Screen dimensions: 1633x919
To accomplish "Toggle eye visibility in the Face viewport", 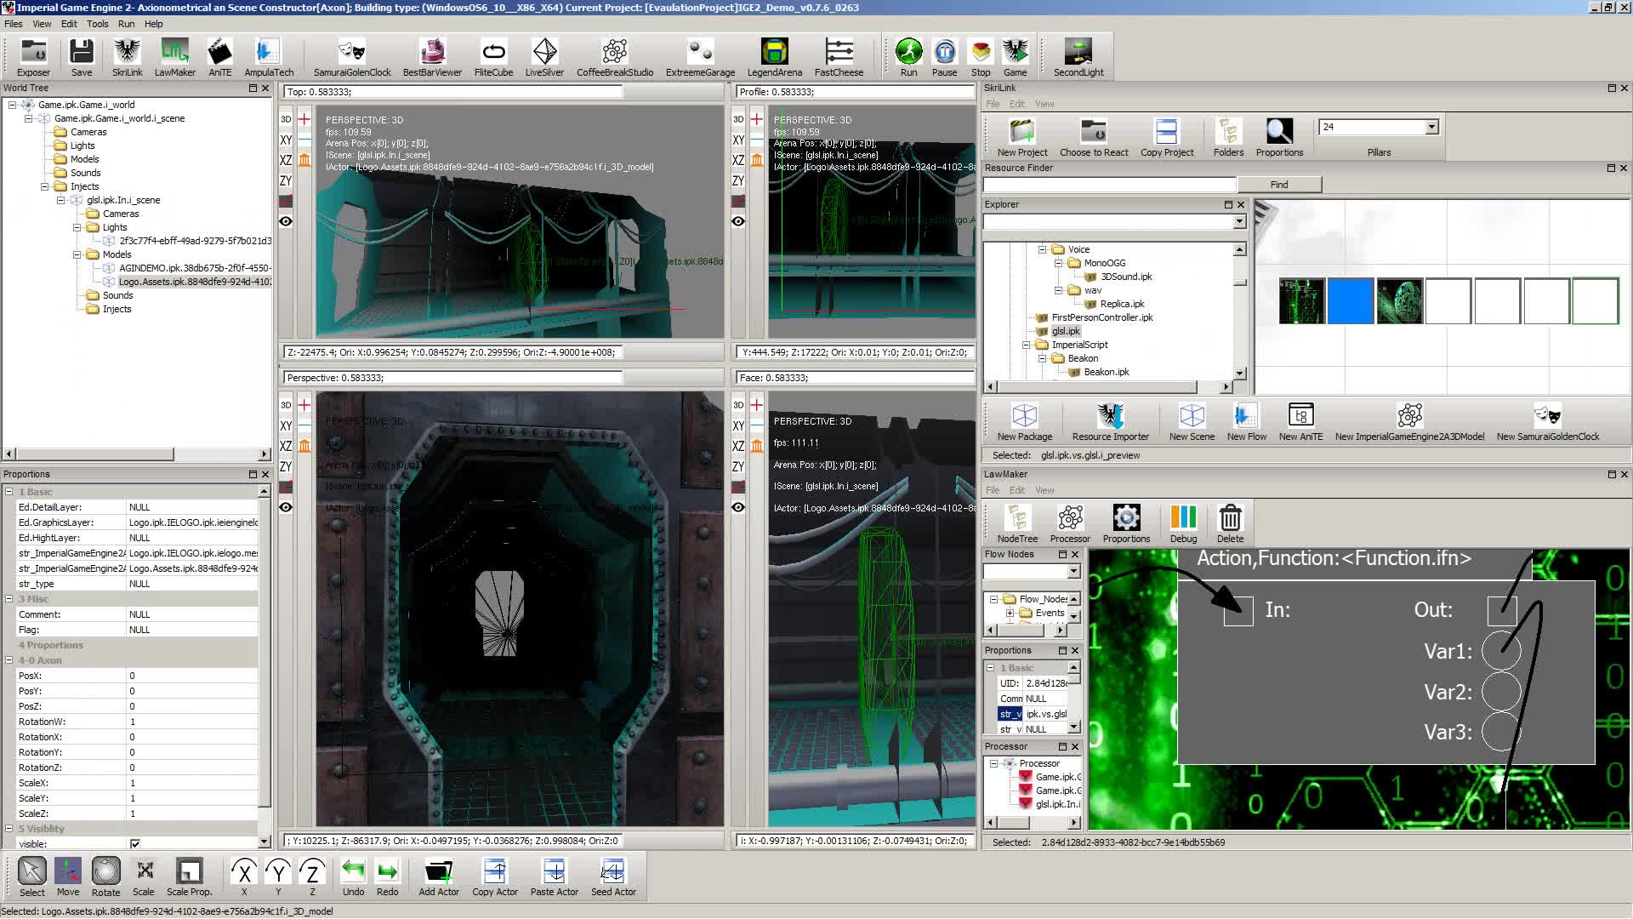I will [x=738, y=507].
